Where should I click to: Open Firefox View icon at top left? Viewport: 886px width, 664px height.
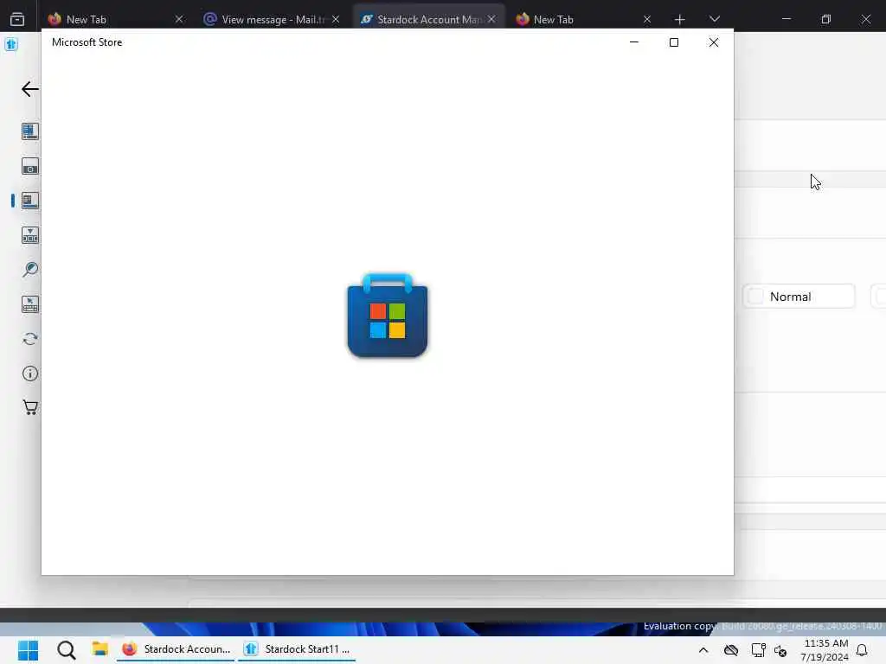(17, 19)
